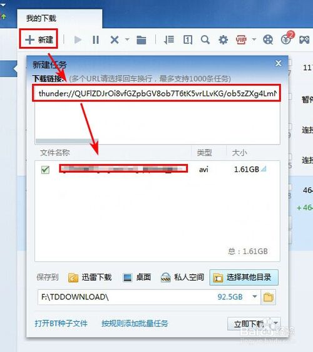Click the VIP icon

241,40
